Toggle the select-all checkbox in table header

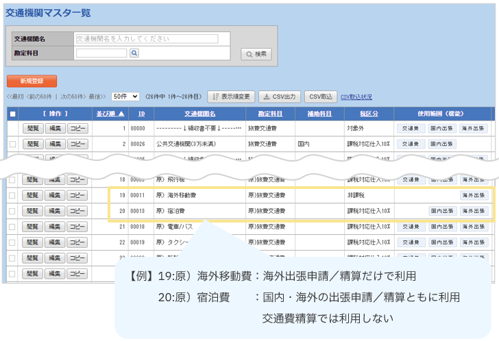point(12,114)
